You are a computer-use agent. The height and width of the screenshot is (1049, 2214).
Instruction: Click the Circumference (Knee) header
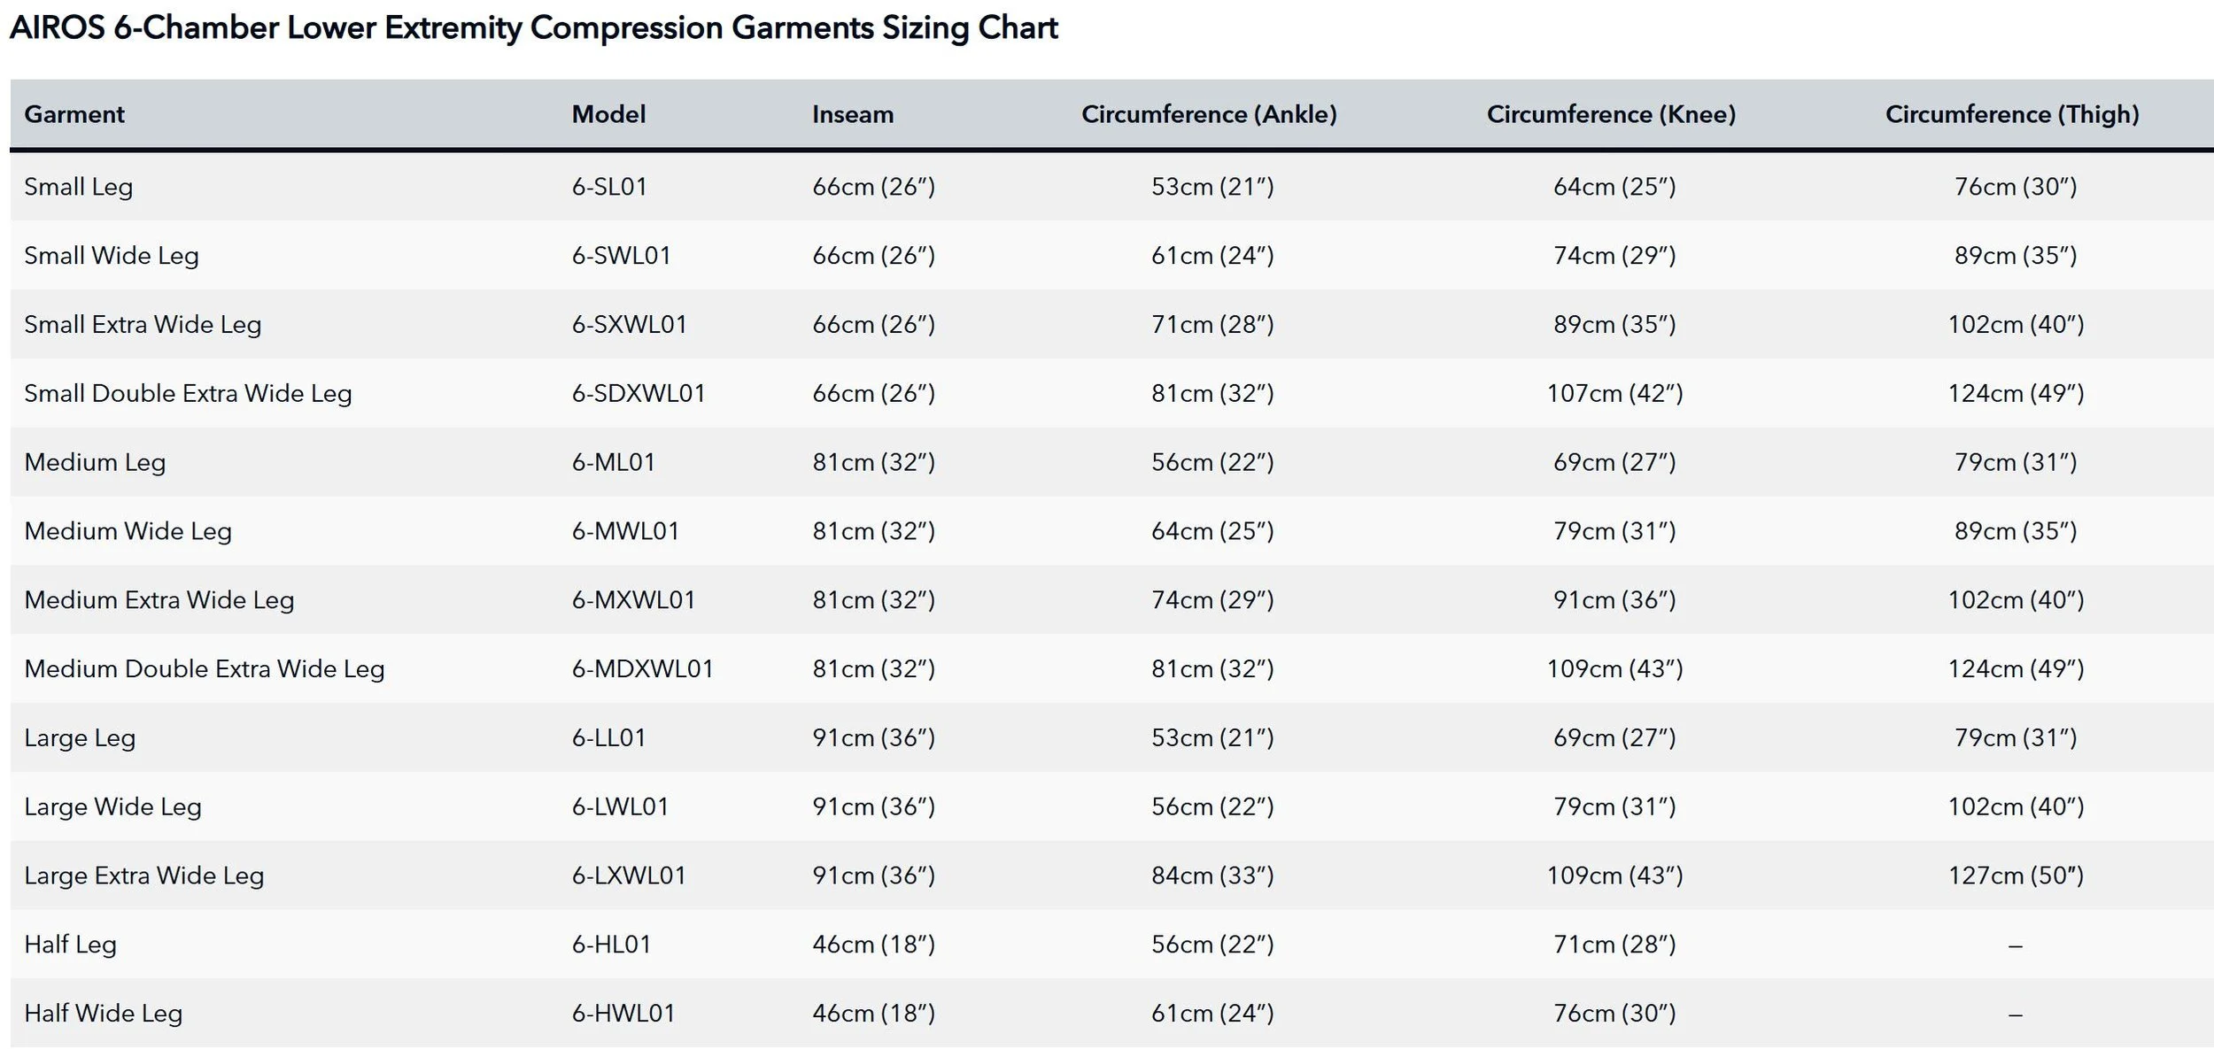[1611, 114]
